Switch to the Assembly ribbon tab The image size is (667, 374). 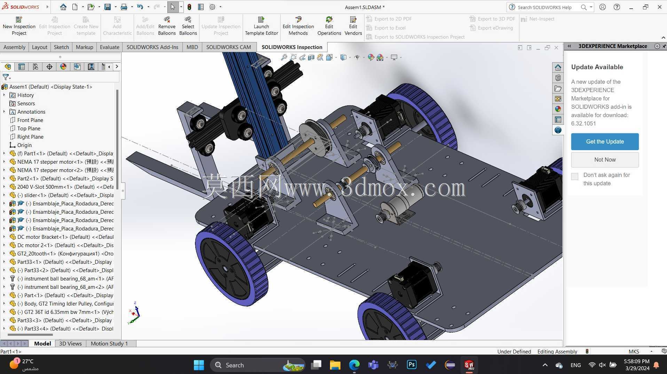14,47
